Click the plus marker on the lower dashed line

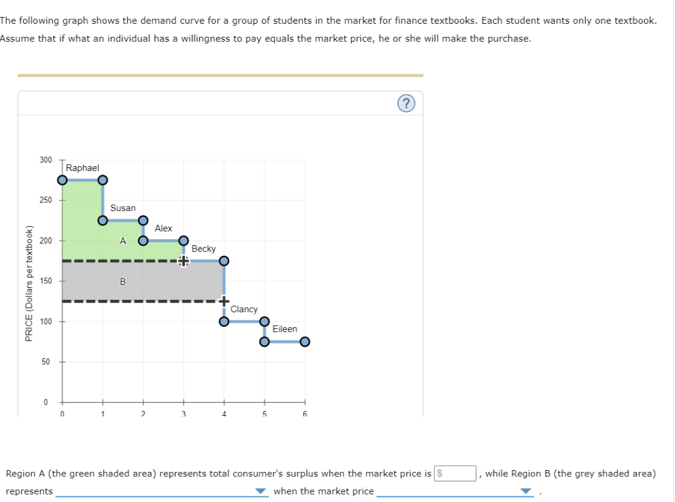(x=224, y=301)
